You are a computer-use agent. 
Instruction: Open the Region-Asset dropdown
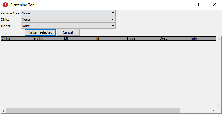pyautogui.click(x=68, y=13)
